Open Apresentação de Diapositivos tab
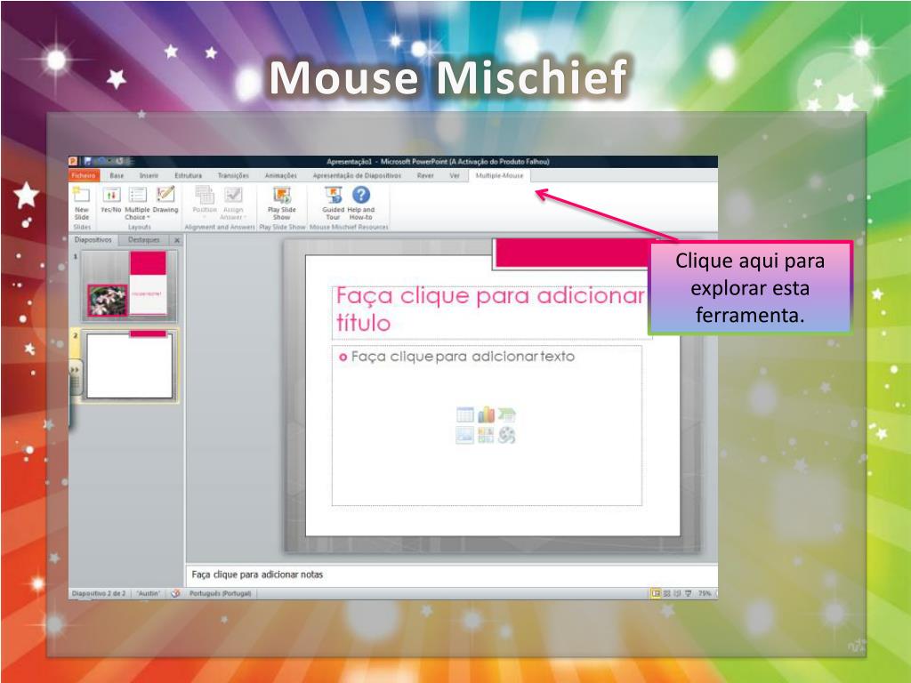911x683 pixels. coord(357,175)
